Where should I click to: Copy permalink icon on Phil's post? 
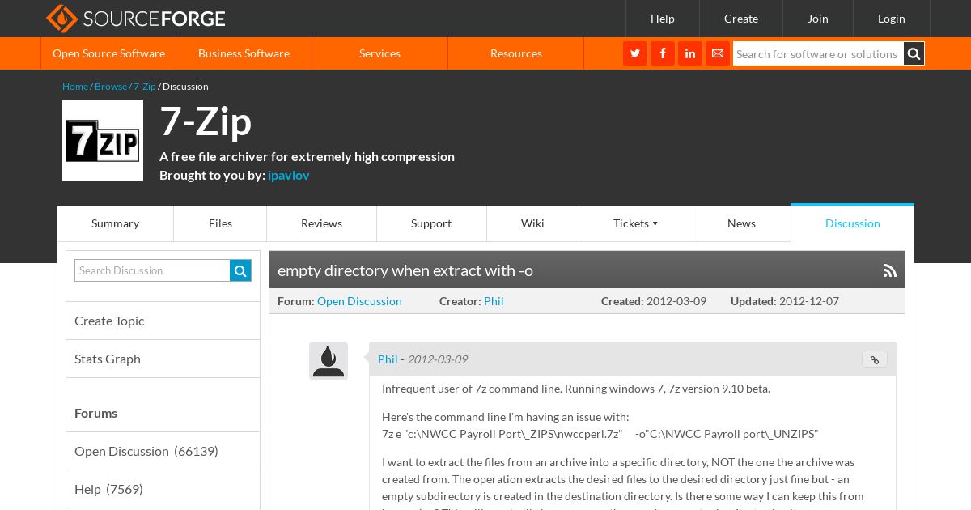click(875, 359)
